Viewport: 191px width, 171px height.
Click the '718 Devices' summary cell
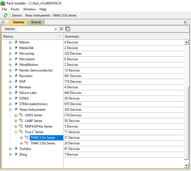[124, 82]
